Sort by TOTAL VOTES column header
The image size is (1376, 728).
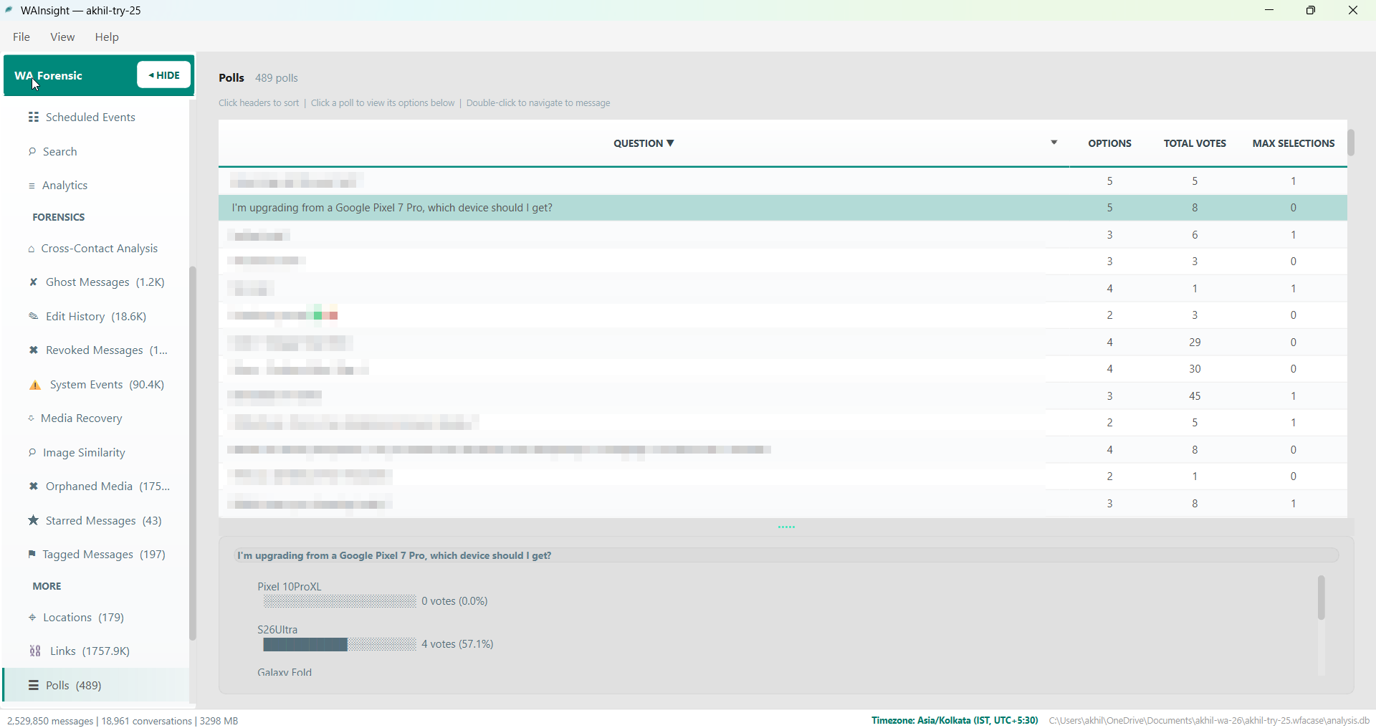[x=1195, y=144]
